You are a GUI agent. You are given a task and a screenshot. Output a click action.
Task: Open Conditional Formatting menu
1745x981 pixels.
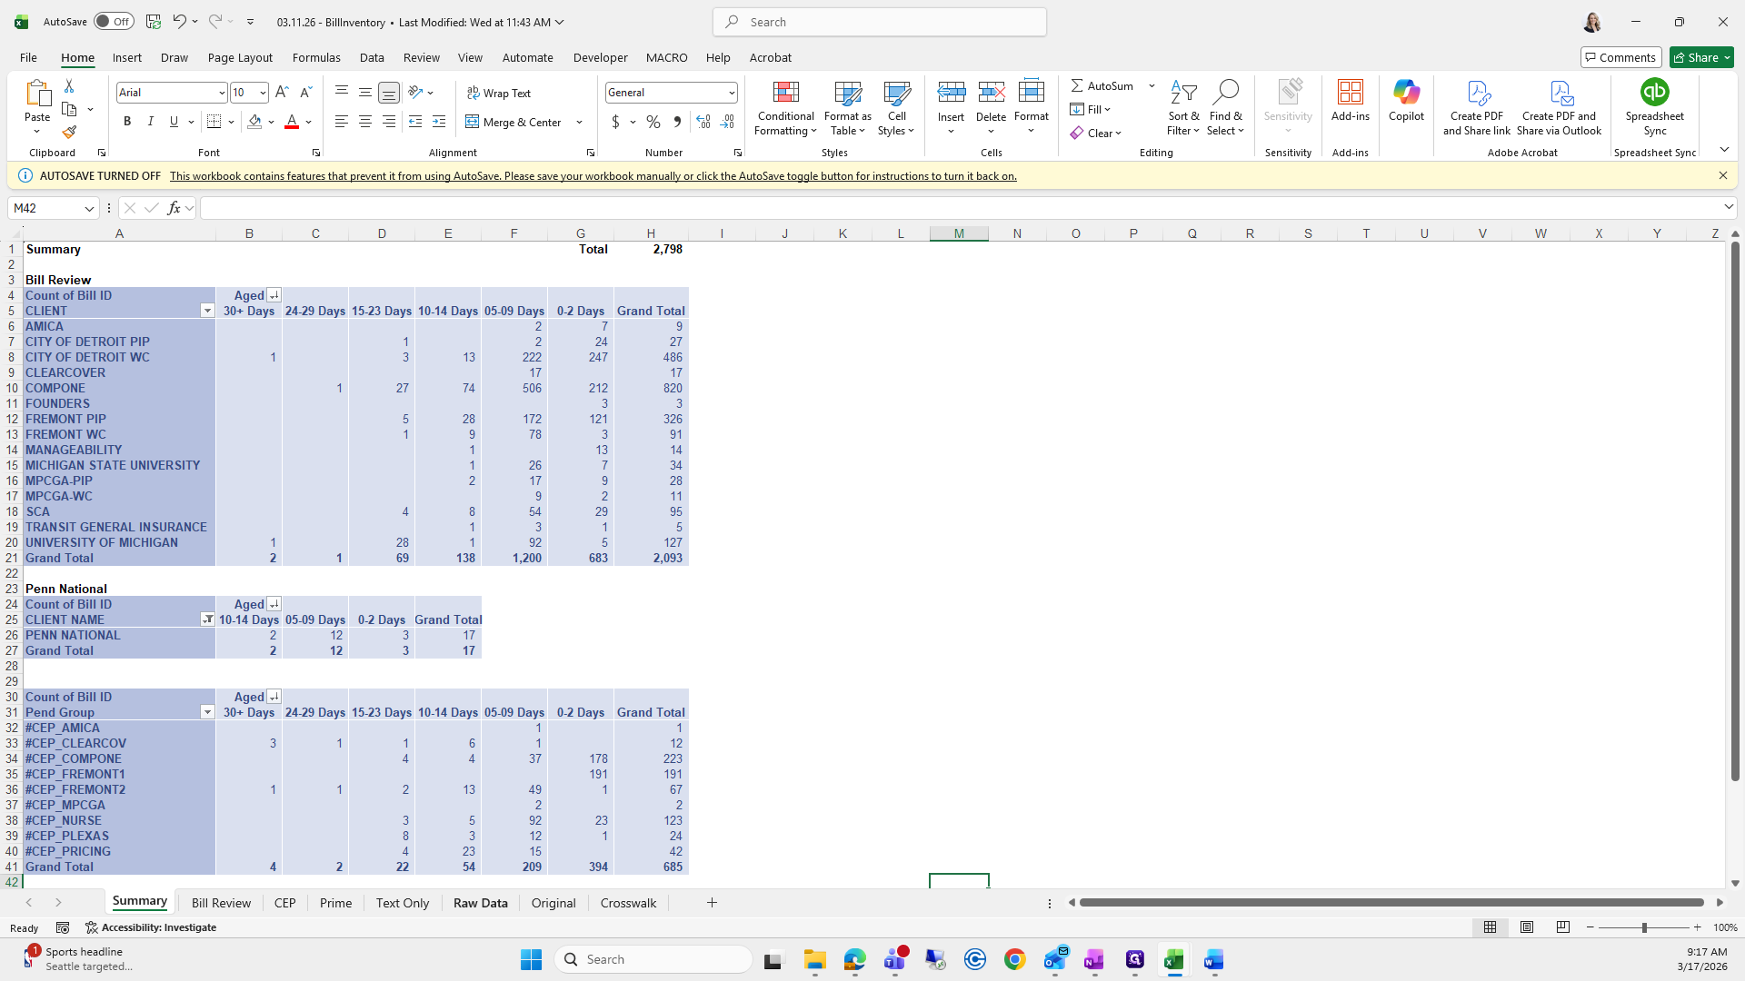click(x=785, y=109)
